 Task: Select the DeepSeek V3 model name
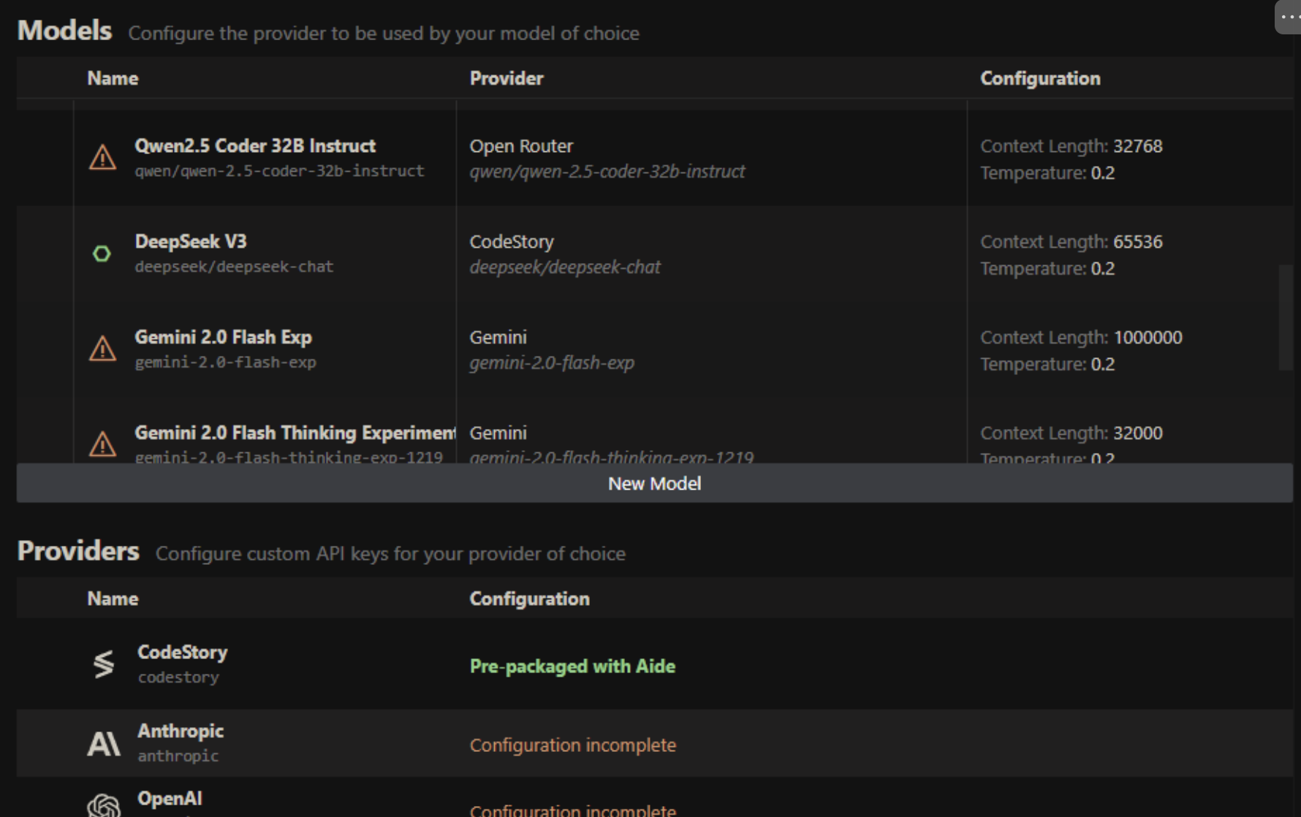point(191,241)
